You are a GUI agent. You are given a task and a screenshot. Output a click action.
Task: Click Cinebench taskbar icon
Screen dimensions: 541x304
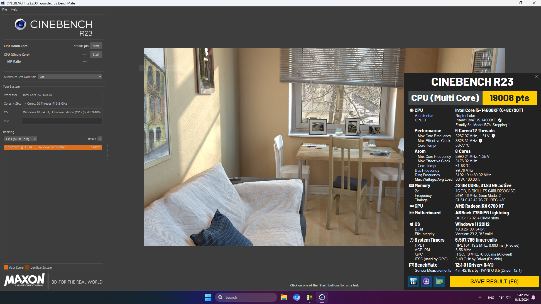[322, 297]
